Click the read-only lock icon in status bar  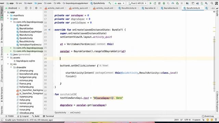click(203, 120)
